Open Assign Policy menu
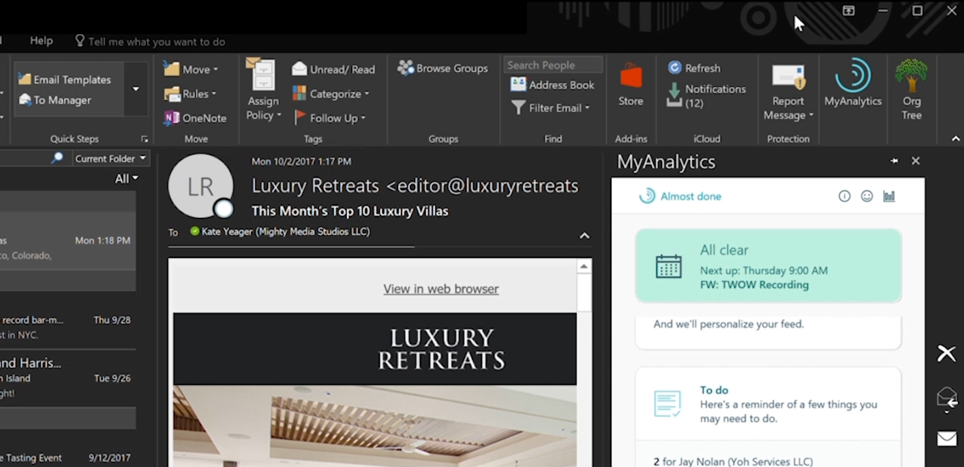 [263, 90]
